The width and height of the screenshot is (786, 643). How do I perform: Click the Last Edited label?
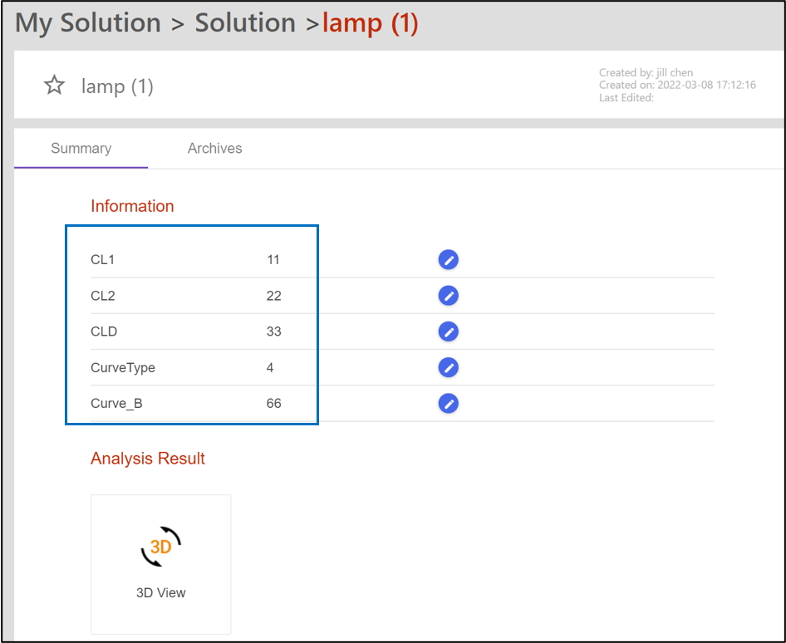pos(626,98)
